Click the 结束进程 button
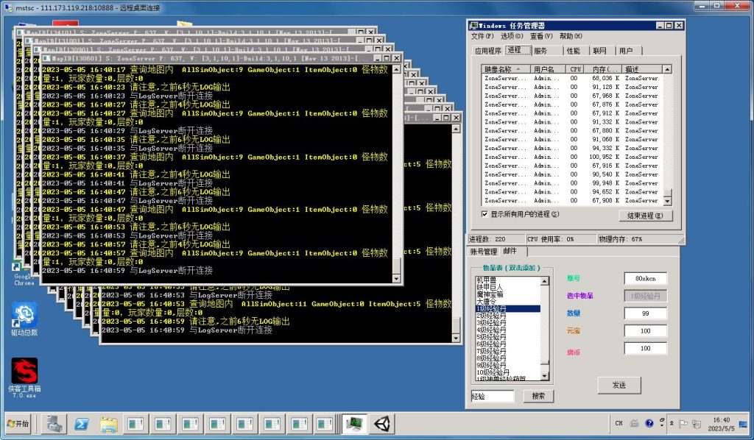Image resolution: width=754 pixels, height=440 pixels. (x=645, y=216)
